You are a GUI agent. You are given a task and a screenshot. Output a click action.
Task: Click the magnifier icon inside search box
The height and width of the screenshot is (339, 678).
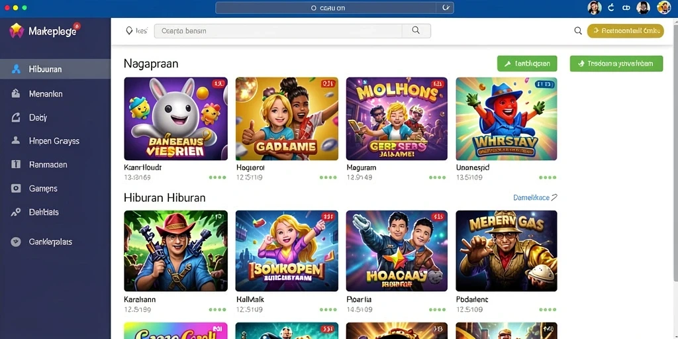pos(416,30)
